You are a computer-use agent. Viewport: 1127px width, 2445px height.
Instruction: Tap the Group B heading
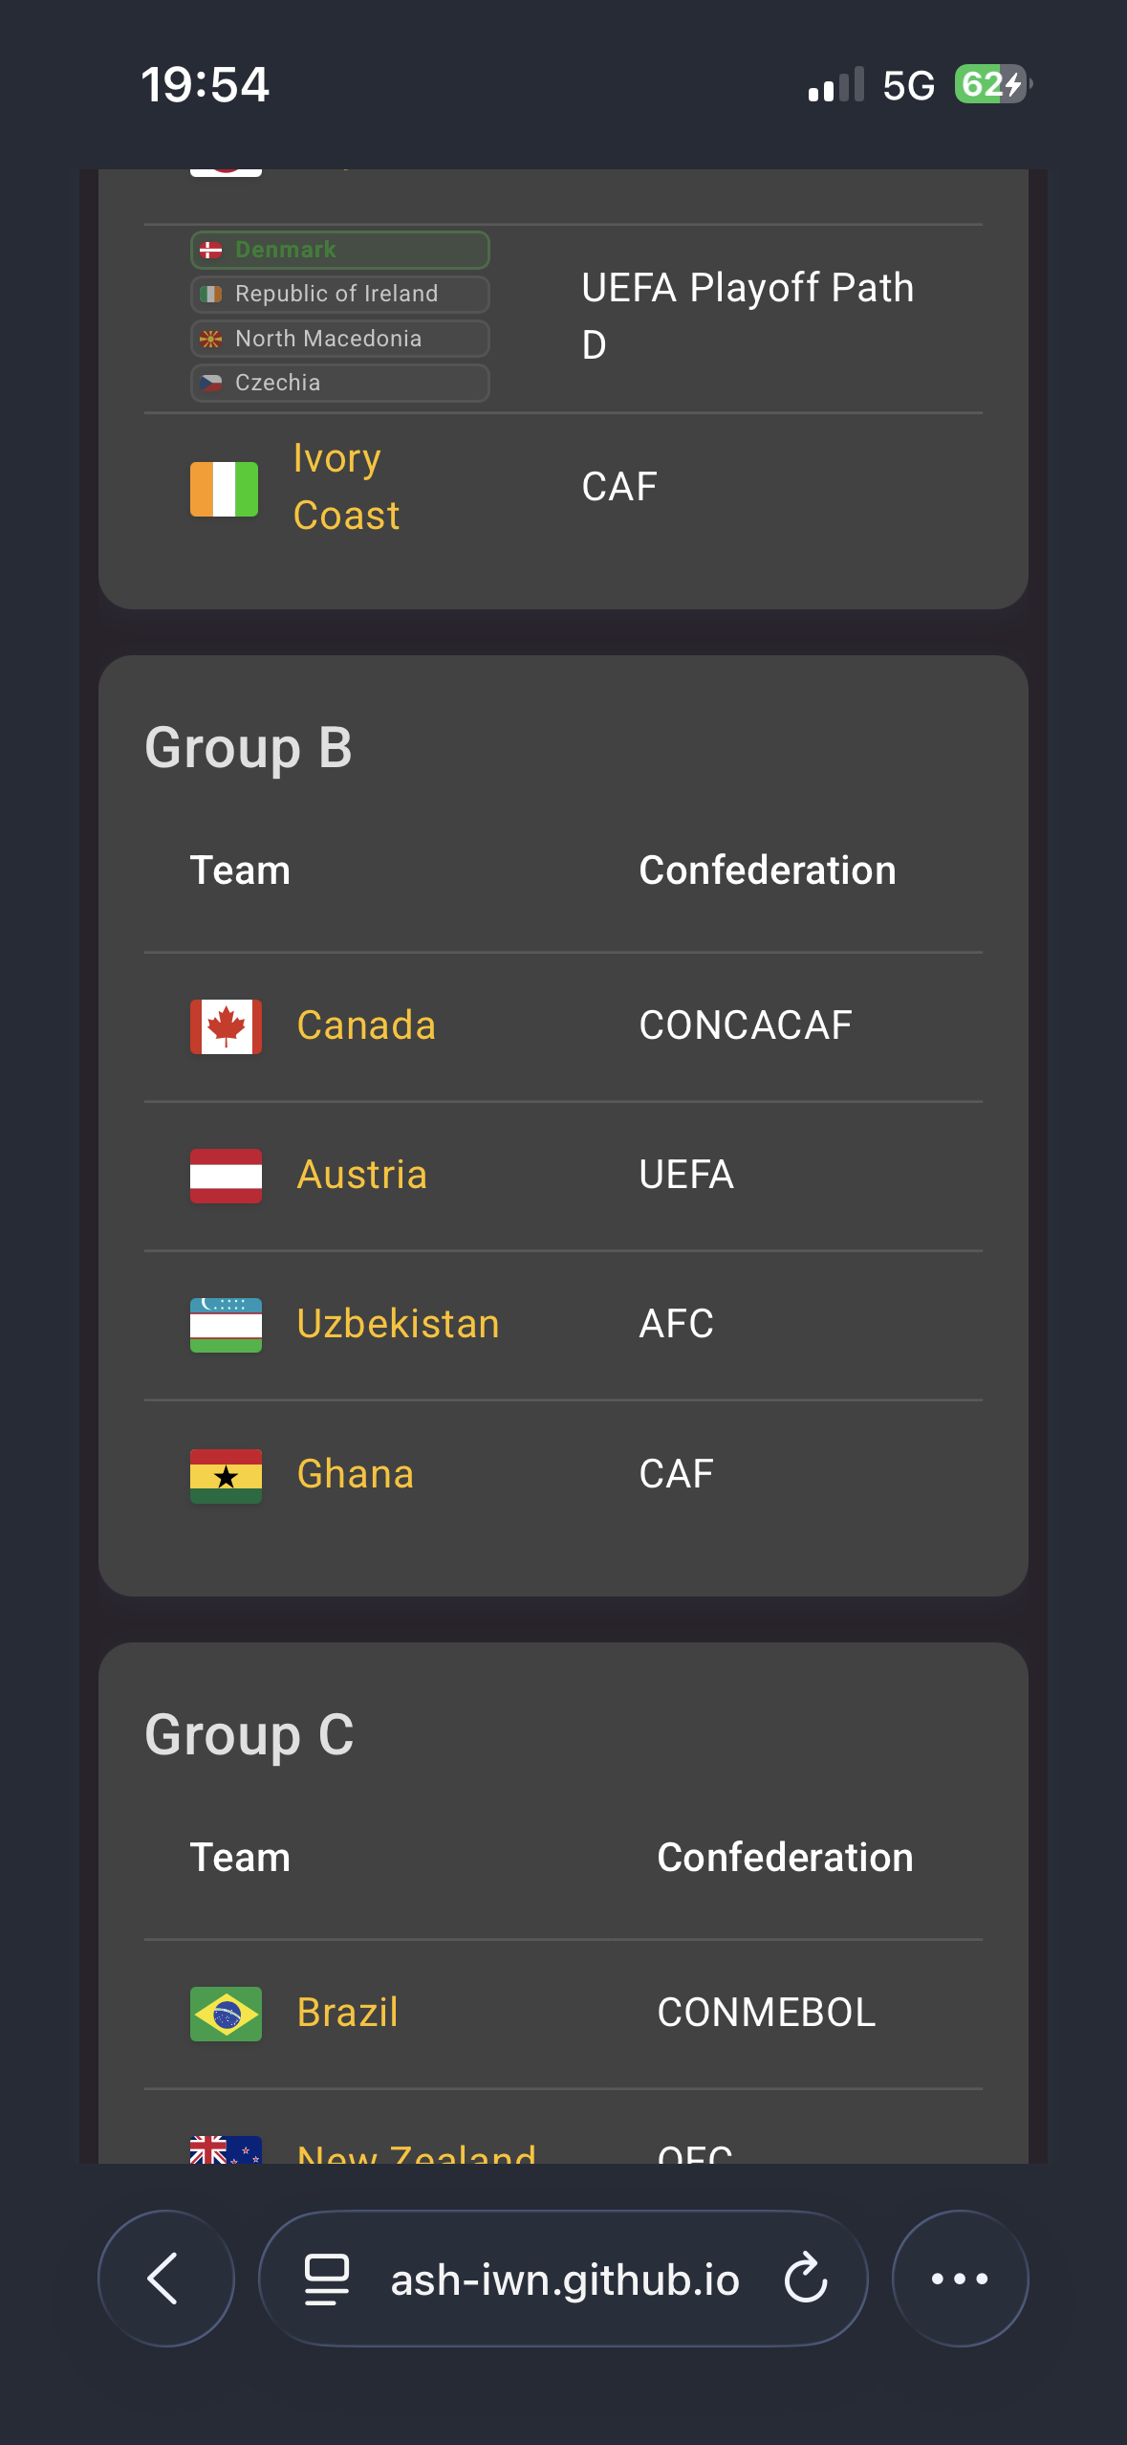(x=249, y=747)
